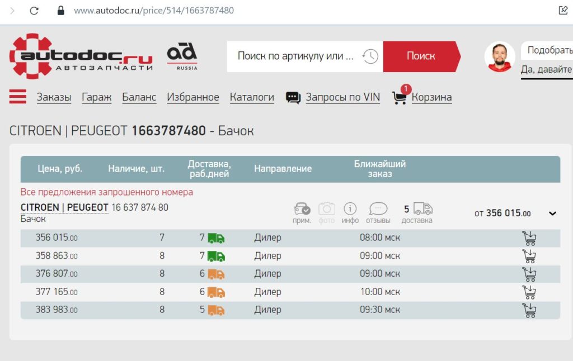Click the padlock site info icon

[60, 10]
